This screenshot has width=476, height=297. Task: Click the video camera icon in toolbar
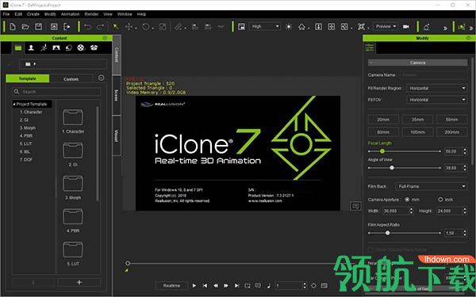coord(406,27)
